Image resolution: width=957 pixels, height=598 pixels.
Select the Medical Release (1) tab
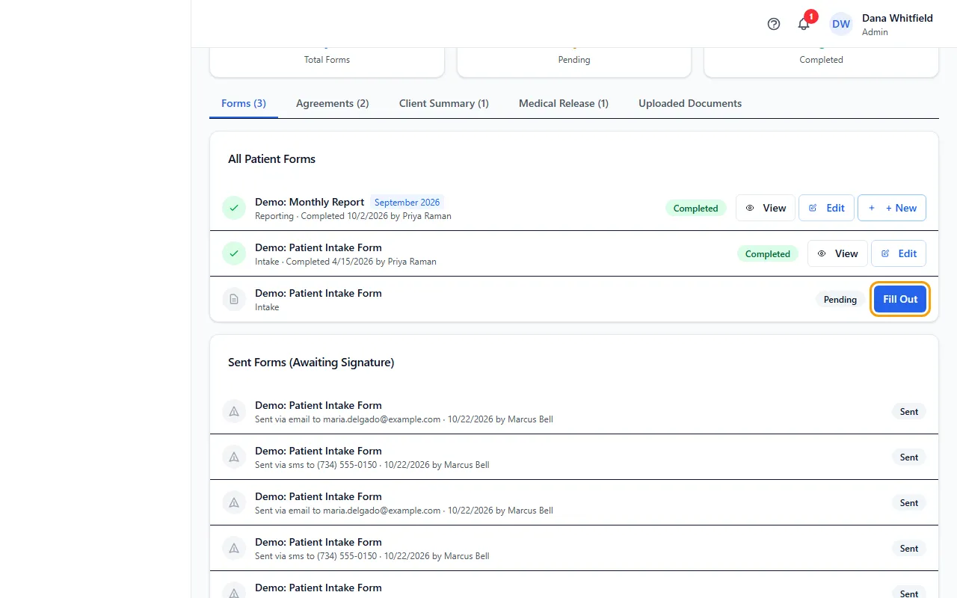click(x=564, y=103)
